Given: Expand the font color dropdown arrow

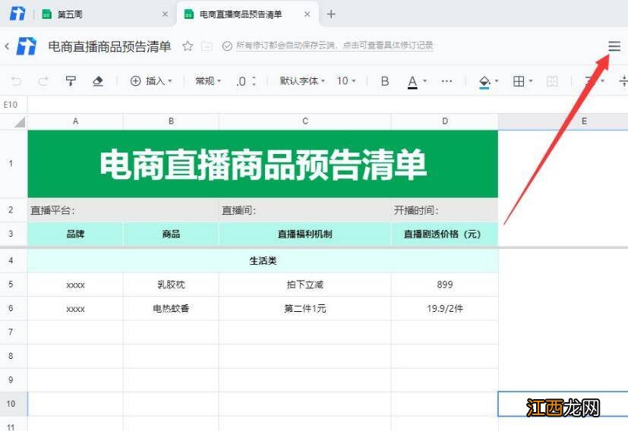Looking at the screenshot, I should pyautogui.click(x=424, y=81).
